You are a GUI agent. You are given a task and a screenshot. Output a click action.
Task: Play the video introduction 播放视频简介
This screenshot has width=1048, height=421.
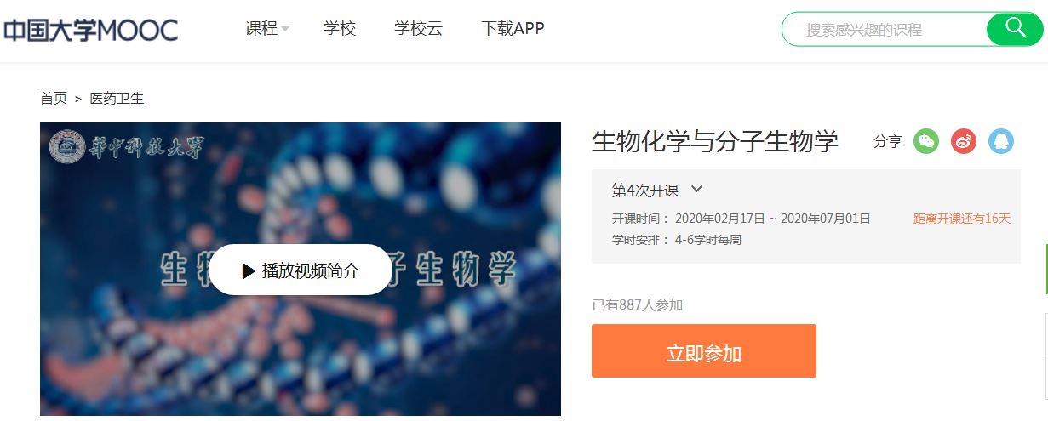(301, 270)
